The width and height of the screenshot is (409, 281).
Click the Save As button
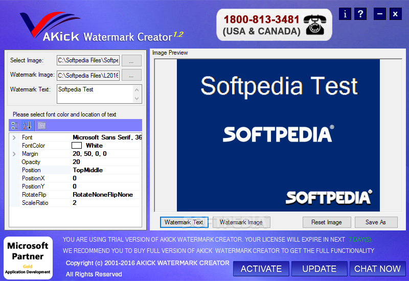point(376,222)
